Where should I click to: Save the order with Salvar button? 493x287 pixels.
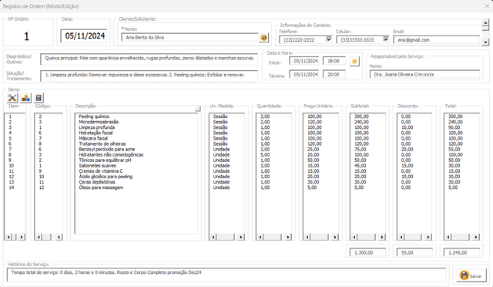(471, 275)
